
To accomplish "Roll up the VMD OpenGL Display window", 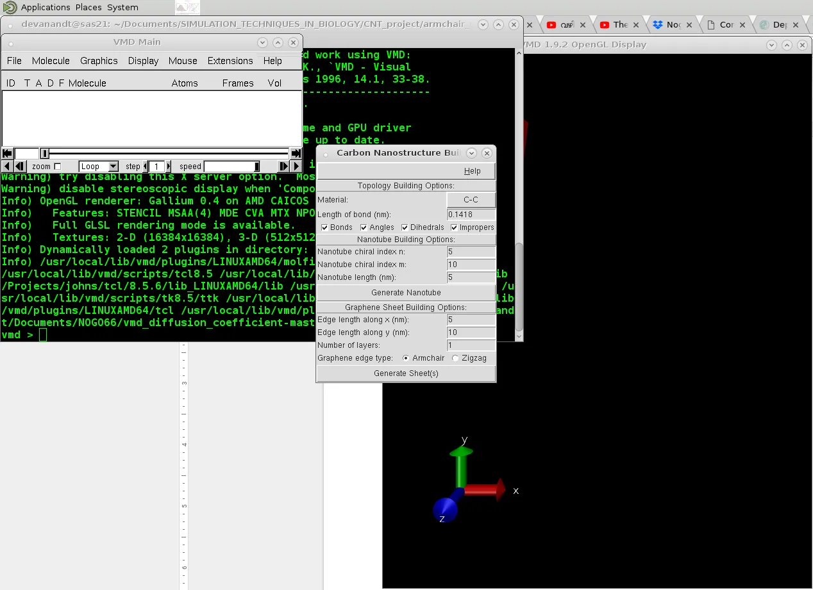I will click(x=772, y=45).
